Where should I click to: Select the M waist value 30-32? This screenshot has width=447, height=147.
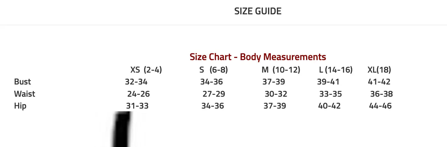coord(276,94)
